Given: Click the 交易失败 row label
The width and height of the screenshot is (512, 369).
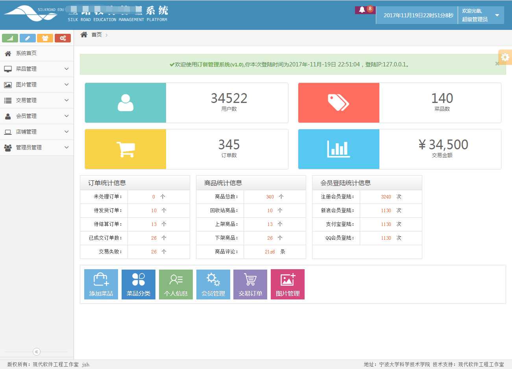Looking at the screenshot, I should pyautogui.click(x=111, y=252).
